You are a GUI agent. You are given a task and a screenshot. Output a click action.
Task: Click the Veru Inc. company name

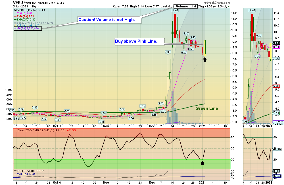tap(30, 3)
